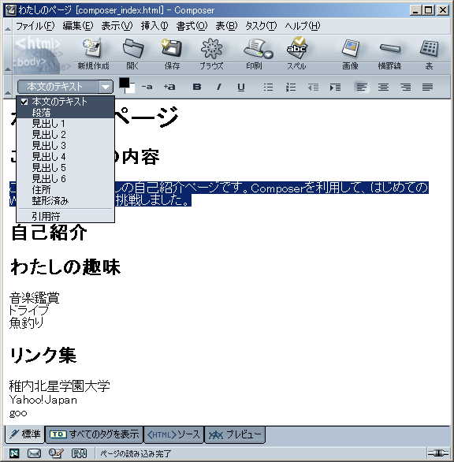
Task: Toggle italic formatting button
Action: [218, 87]
